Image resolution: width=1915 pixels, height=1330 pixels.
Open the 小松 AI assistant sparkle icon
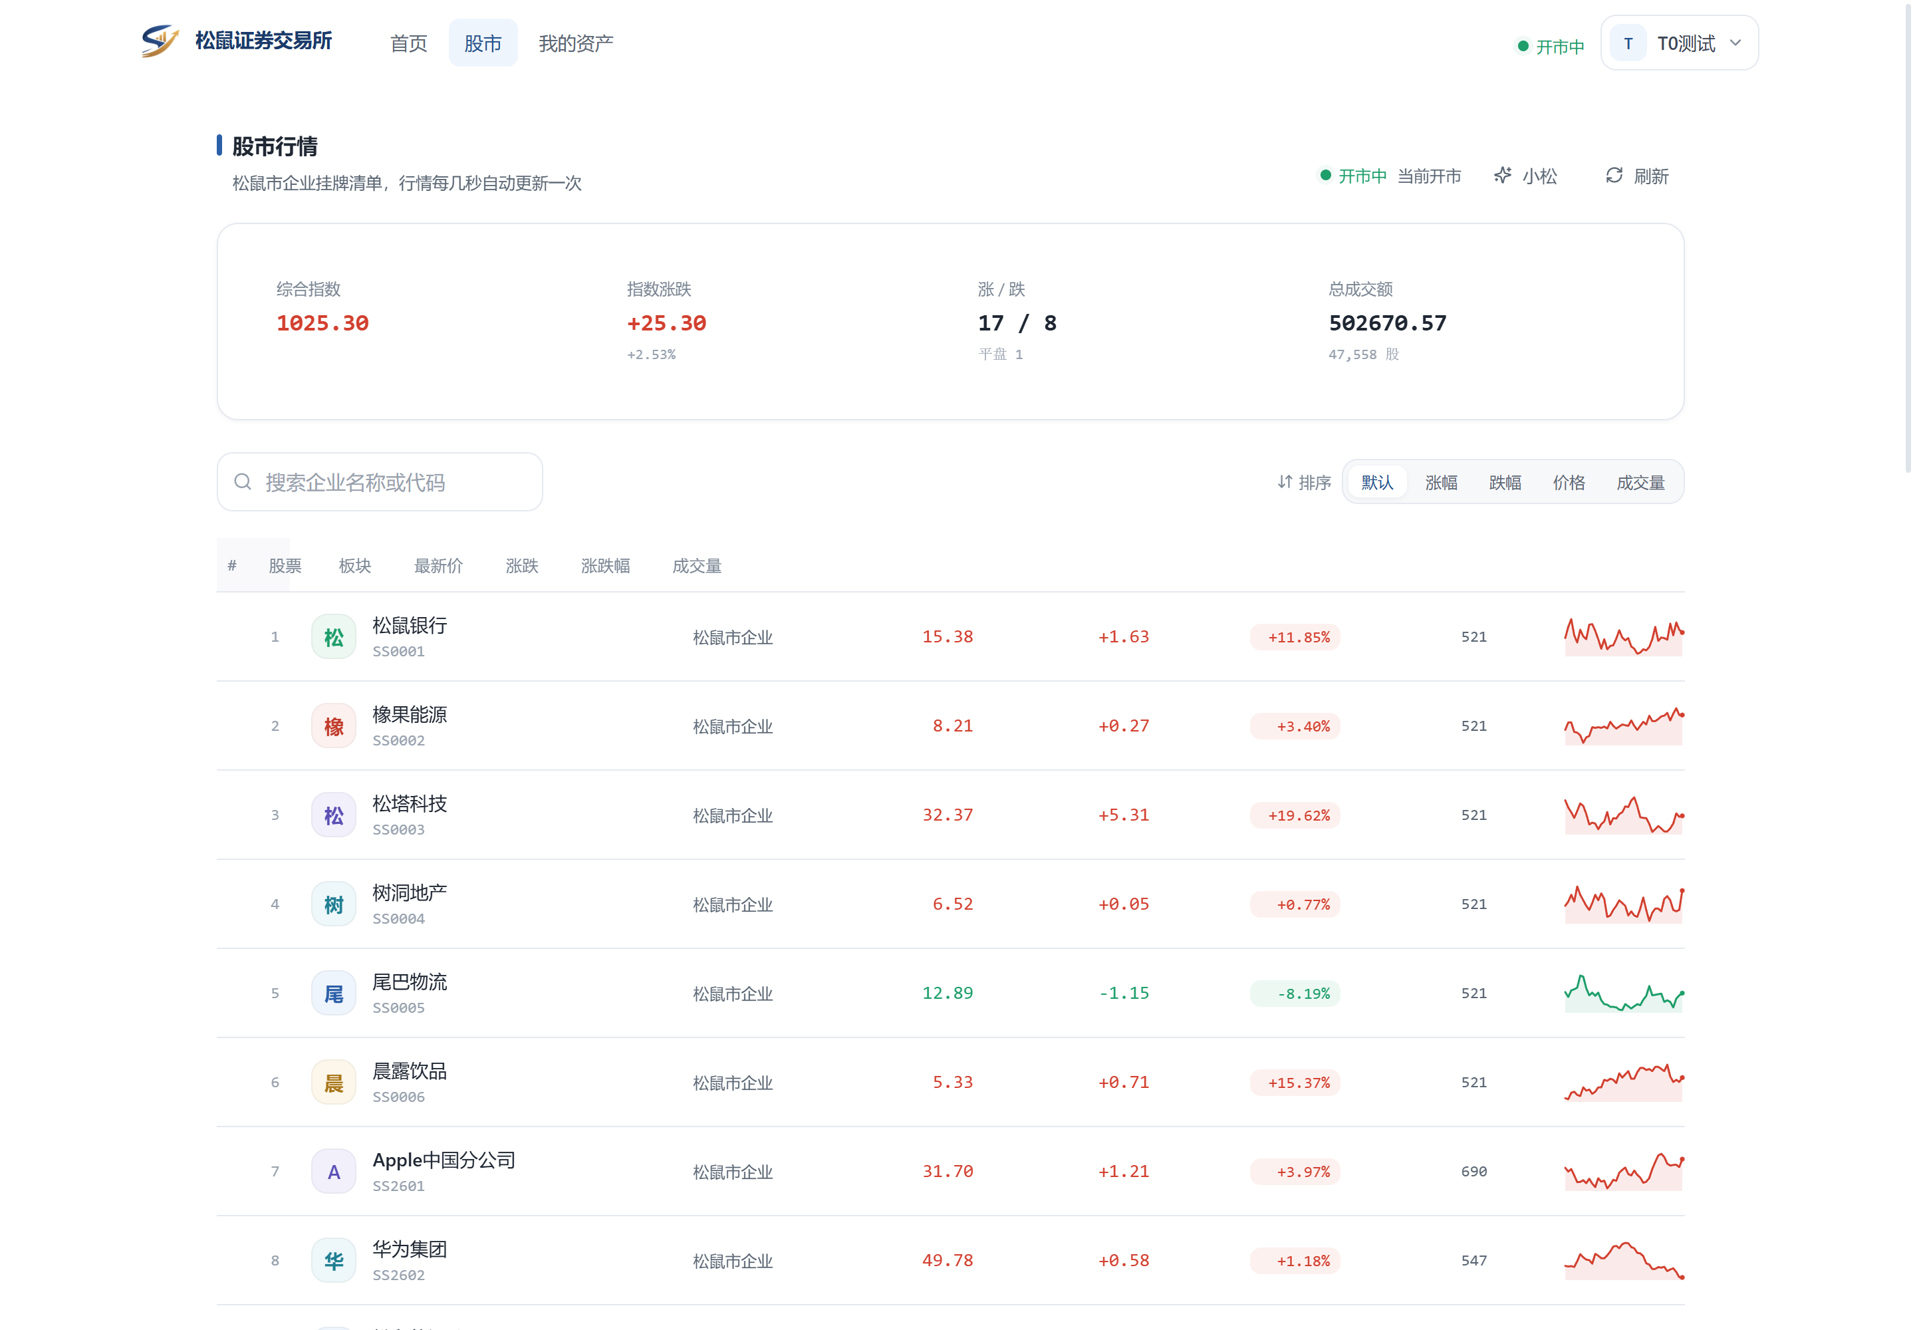[x=1503, y=175]
